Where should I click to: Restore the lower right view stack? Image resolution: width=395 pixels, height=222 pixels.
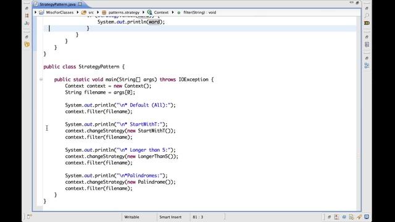pos(367,58)
